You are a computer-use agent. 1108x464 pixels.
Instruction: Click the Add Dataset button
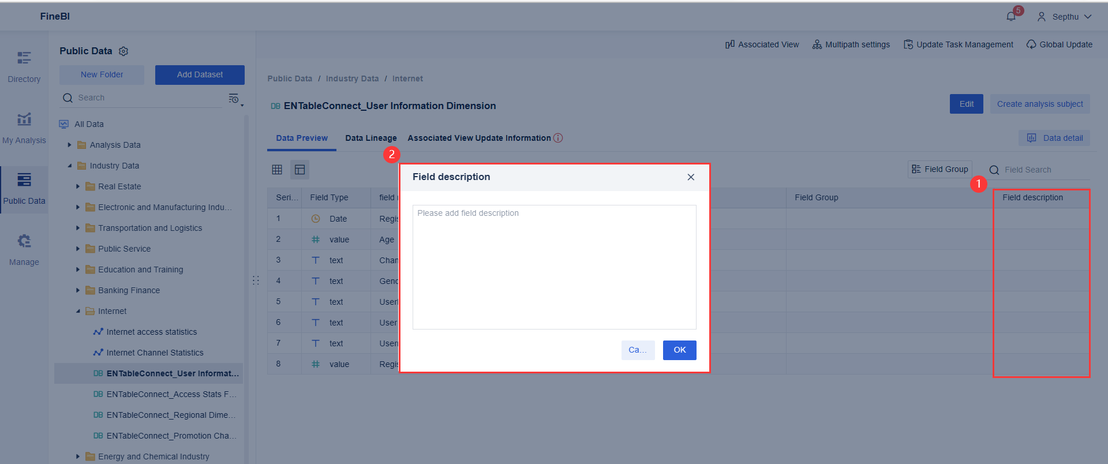[x=200, y=75]
